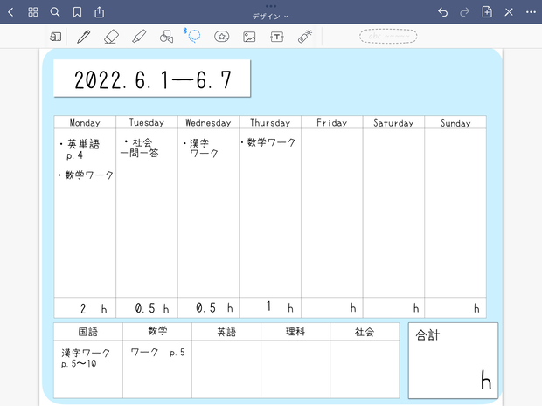Select the Image insert tool
The width and height of the screenshot is (542, 406).
249,37
